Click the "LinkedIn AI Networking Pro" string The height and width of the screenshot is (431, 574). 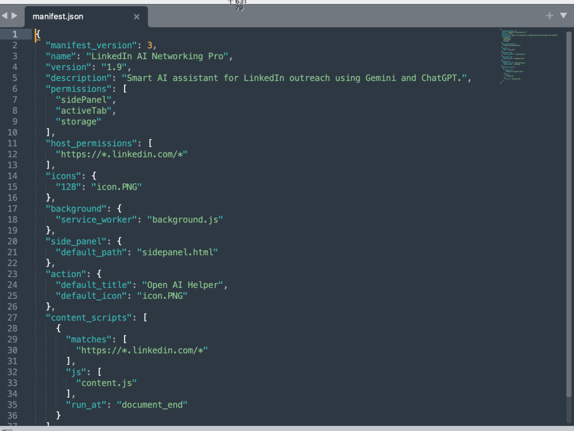[x=157, y=56]
